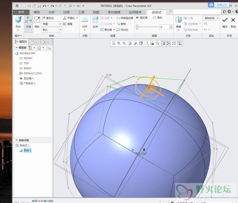Switch to the 工具 (Tools) tab
238x203 pixels.
[81, 12]
